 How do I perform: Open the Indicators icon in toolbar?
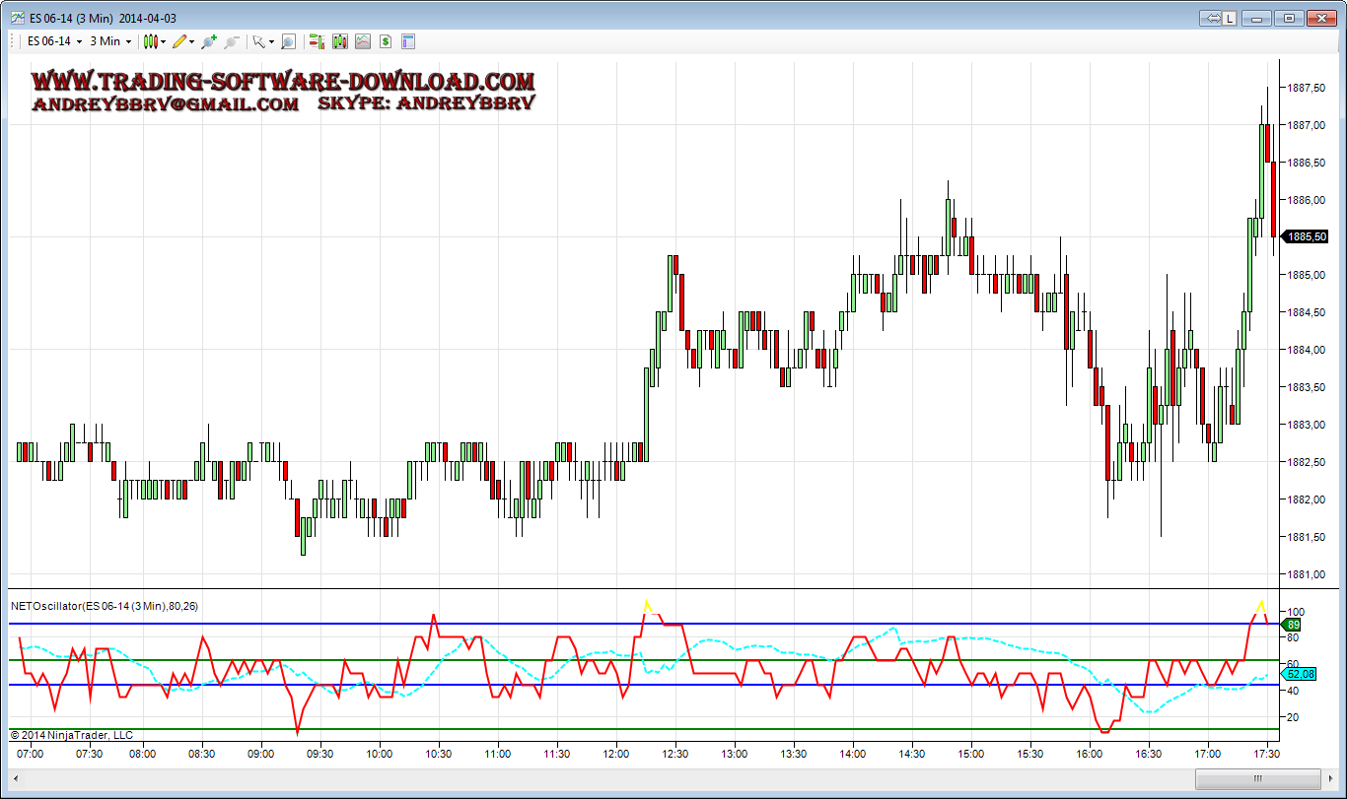click(x=362, y=41)
